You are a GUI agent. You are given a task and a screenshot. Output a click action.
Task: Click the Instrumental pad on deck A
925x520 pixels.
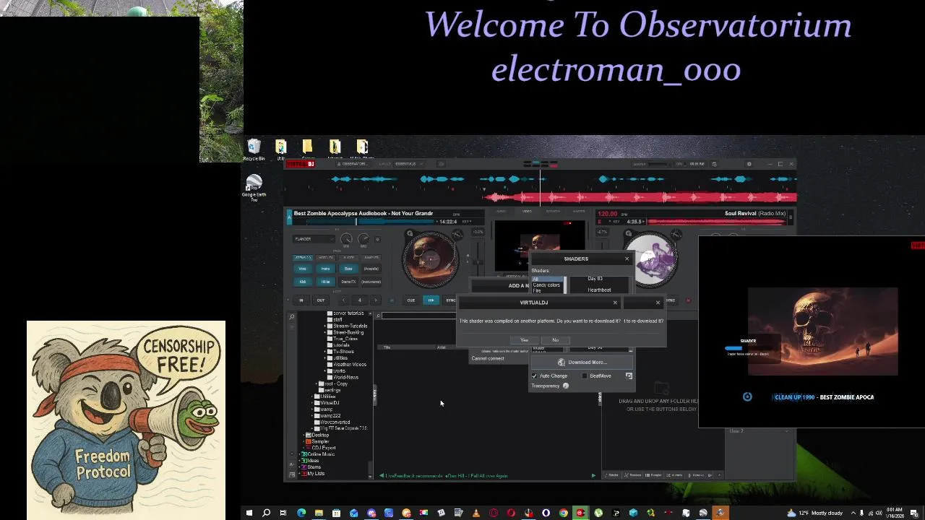click(x=371, y=282)
